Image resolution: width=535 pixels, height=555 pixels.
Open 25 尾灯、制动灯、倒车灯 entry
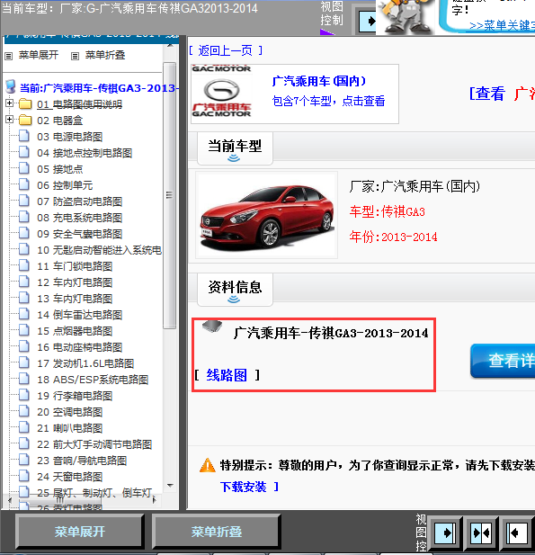pyautogui.click(x=94, y=493)
